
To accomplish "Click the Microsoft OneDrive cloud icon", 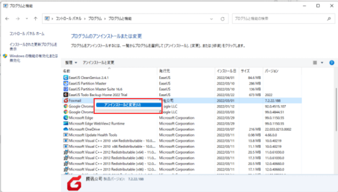I will [x=66, y=129].
